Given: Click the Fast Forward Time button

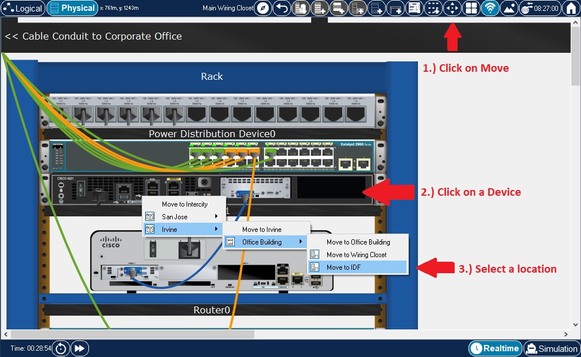Looking at the screenshot, I should pos(80,348).
